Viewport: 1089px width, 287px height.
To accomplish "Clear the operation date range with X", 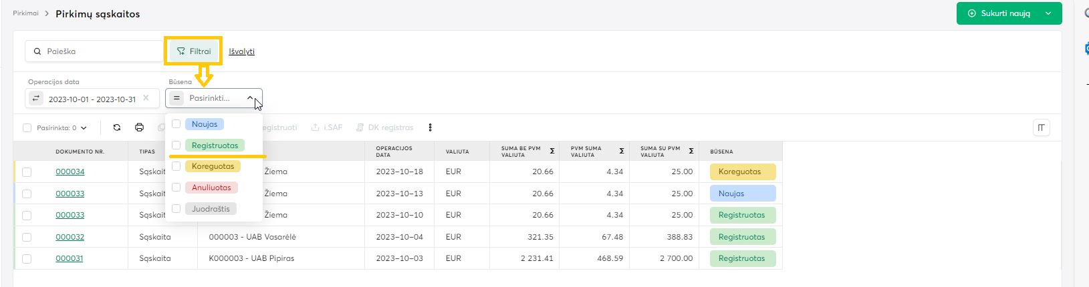I will tap(146, 98).
